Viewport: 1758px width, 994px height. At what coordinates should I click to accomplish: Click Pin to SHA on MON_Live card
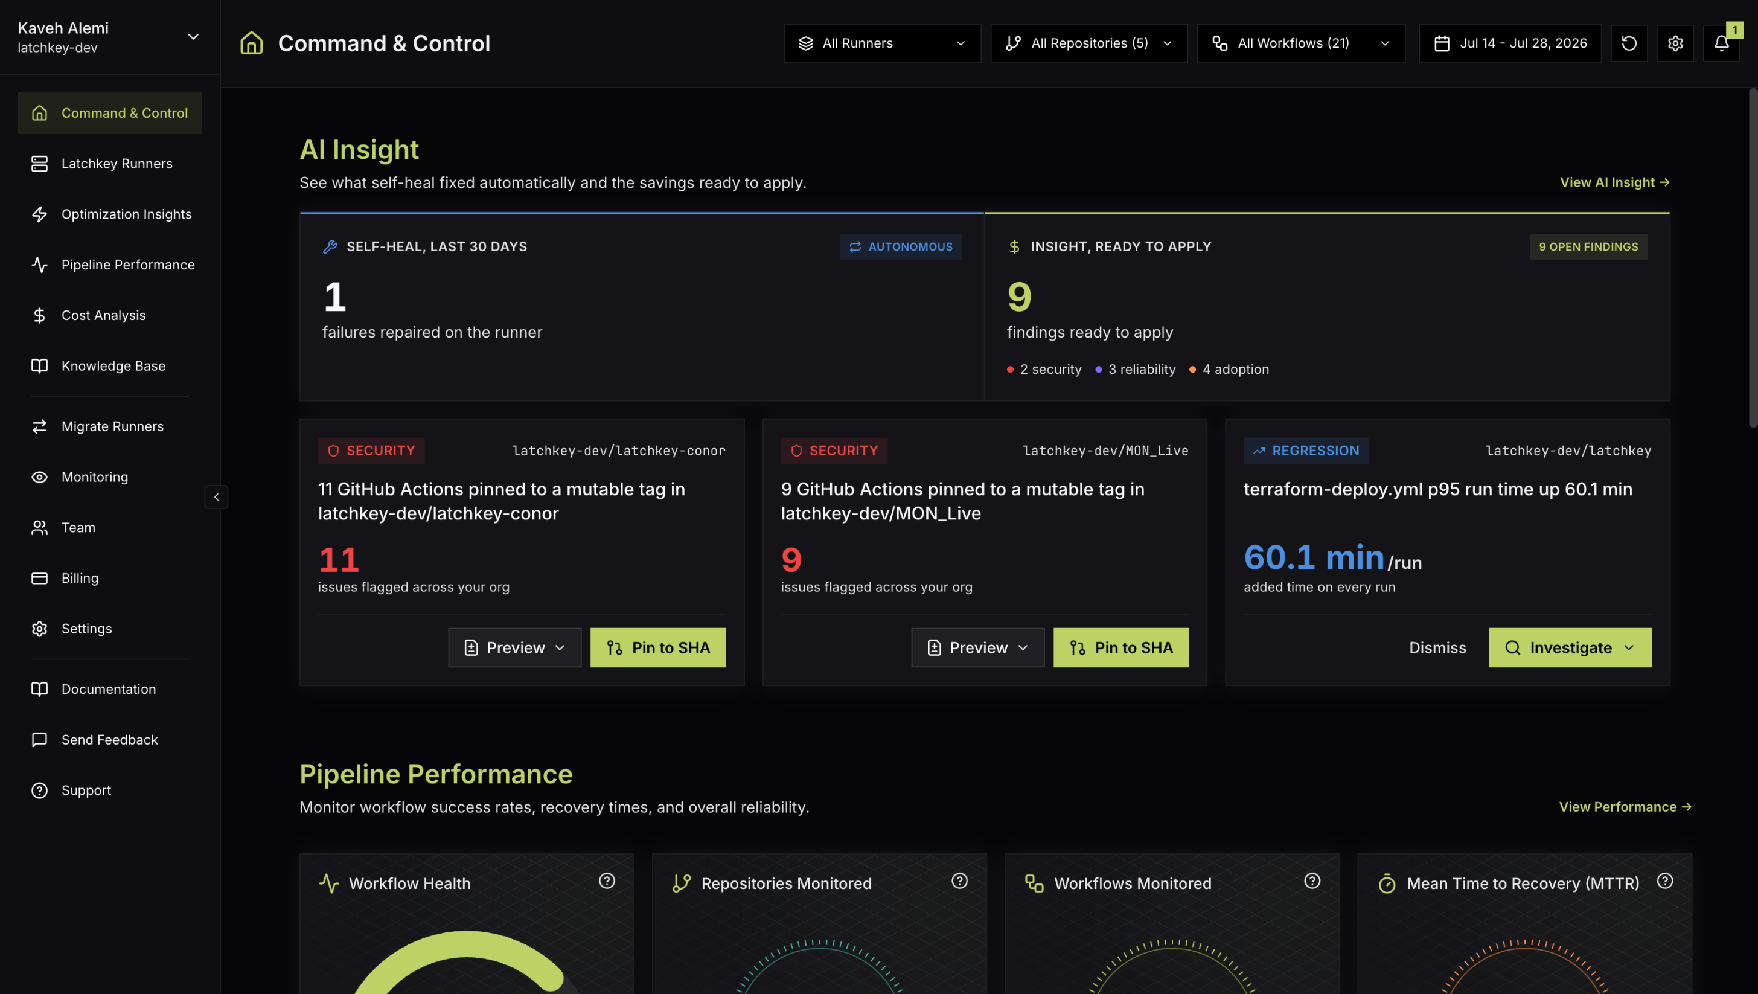(1120, 648)
